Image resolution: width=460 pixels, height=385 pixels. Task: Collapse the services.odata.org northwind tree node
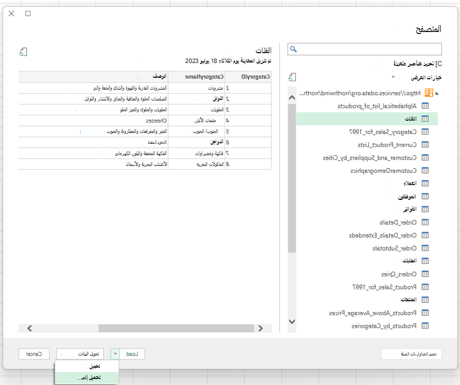point(437,93)
